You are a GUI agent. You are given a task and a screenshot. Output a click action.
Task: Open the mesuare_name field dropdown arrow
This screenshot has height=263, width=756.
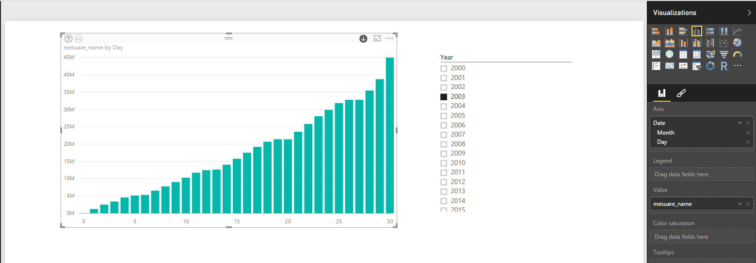(x=740, y=204)
